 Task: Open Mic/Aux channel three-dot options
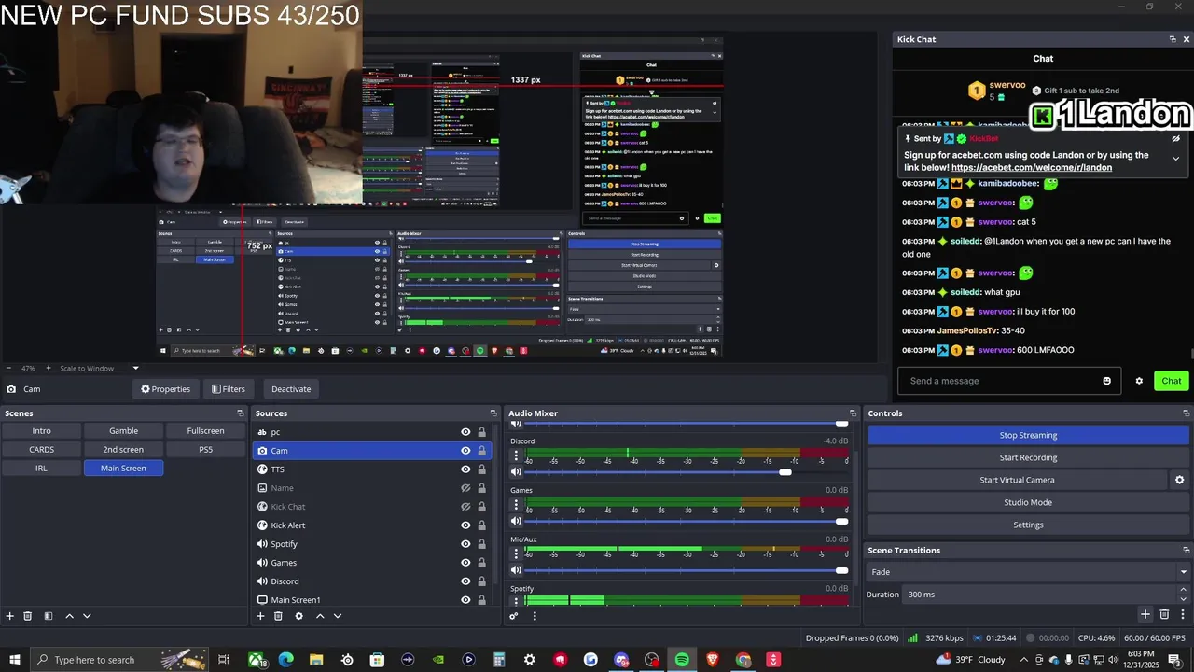click(x=516, y=553)
